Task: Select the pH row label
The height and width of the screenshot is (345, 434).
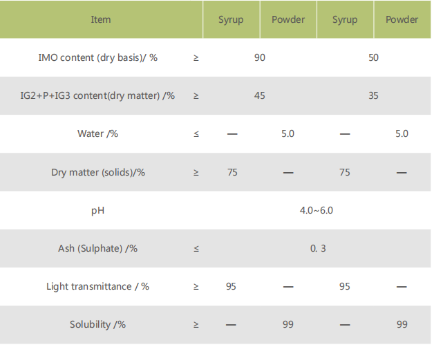Action: [97, 211]
